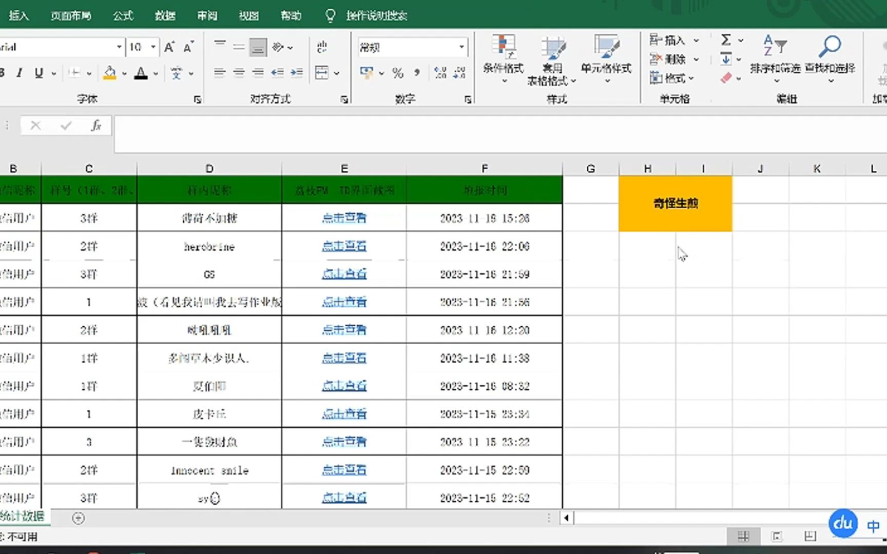The image size is (887, 554).
Task: Click the Clear eraser icon
Action: [x=726, y=78]
